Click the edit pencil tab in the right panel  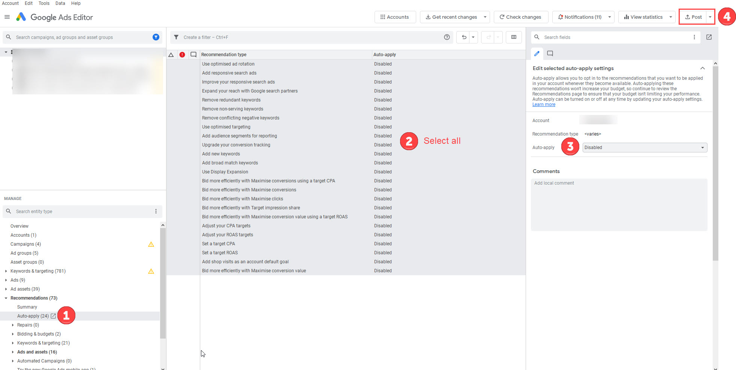coord(537,53)
